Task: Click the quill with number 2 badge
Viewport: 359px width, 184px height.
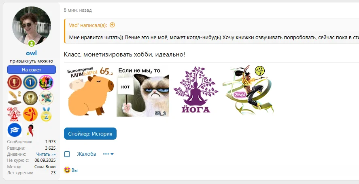Action: tap(15, 98)
